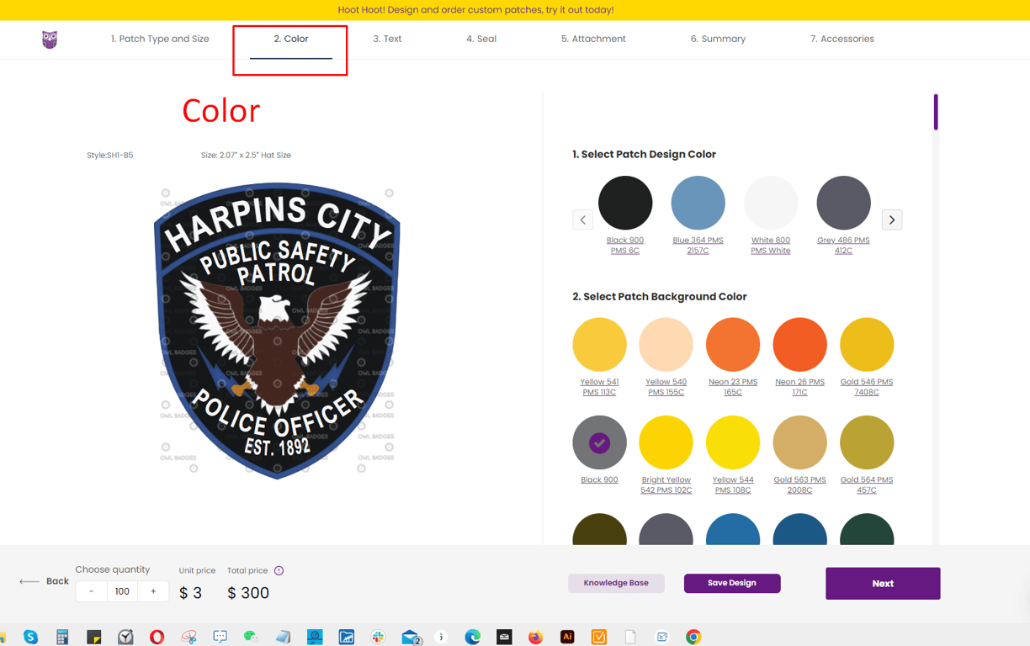Screen dimensions: 1030x646
Task: Open the Calculator taskbar icon
Action: [x=62, y=637]
